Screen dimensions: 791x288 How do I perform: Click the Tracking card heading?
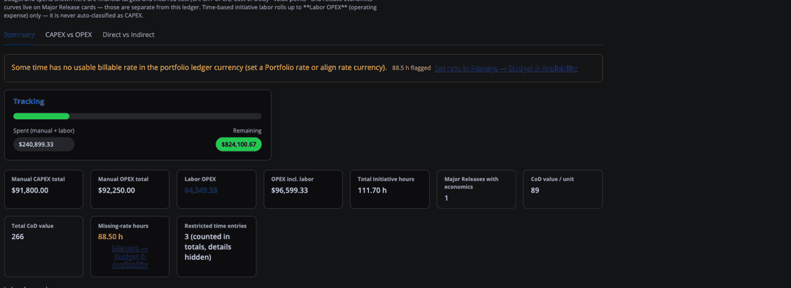point(29,101)
